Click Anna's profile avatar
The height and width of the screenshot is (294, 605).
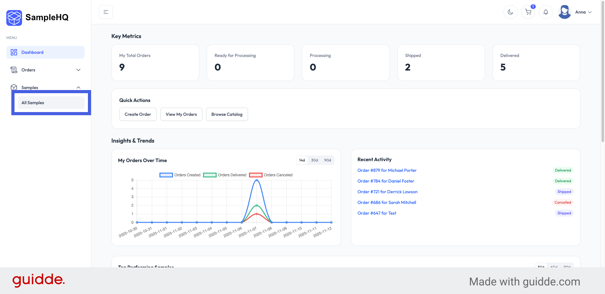pyautogui.click(x=564, y=12)
